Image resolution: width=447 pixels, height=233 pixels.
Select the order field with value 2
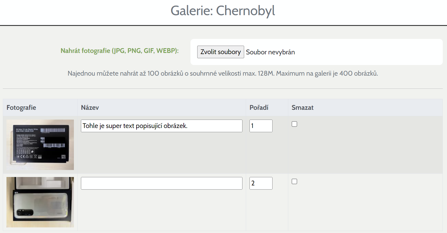pyautogui.click(x=261, y=183)
